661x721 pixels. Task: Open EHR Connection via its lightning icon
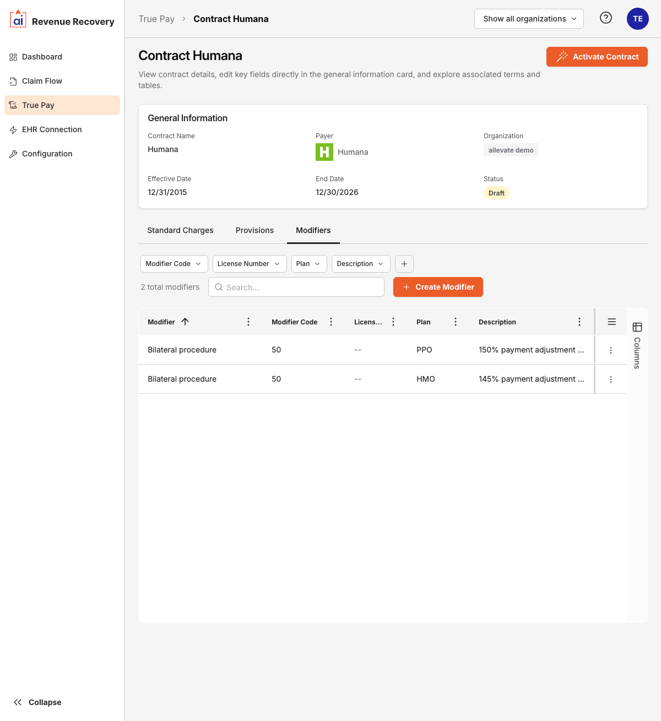[13, 129]
